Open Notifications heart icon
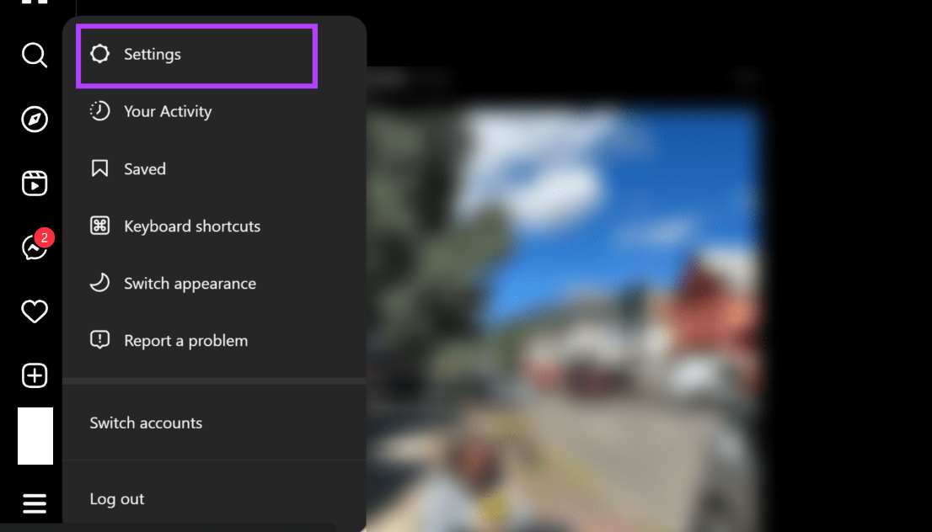Viewport: 932px width, 532px height. point(35,311)
